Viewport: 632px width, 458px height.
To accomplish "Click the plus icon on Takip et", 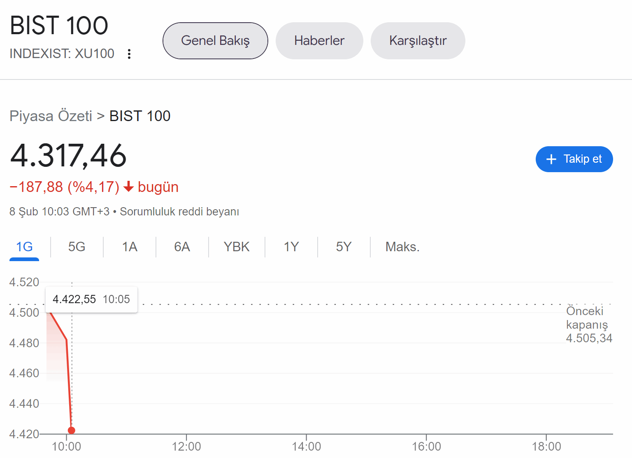I will (551, 159).
